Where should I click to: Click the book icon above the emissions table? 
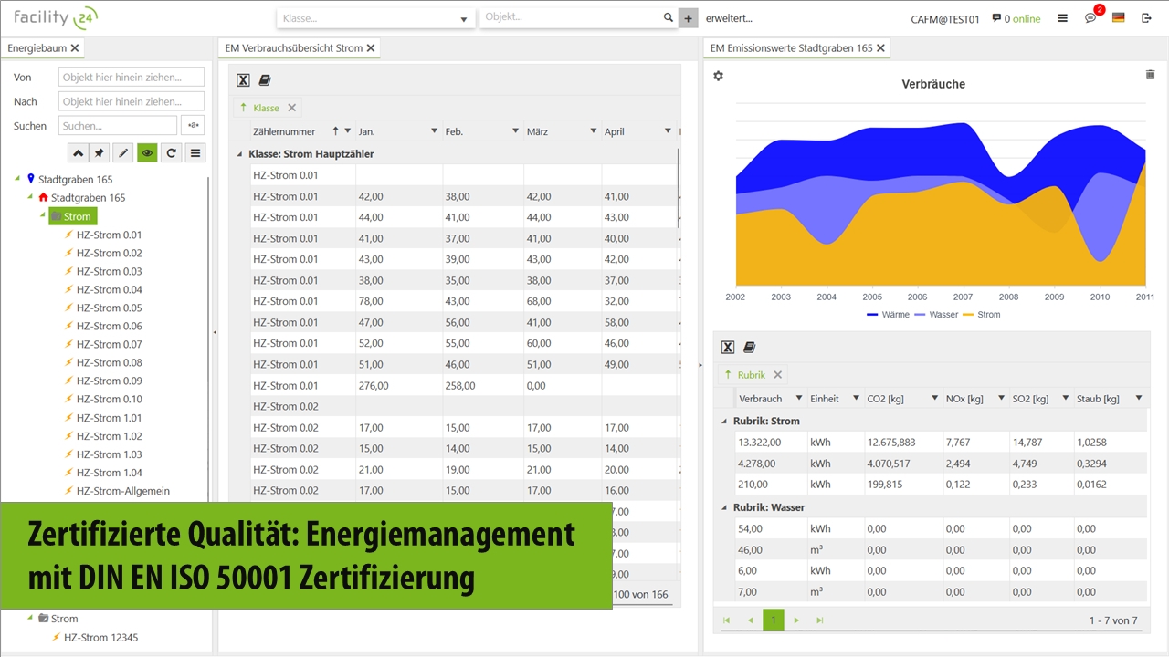coord(750,347)
